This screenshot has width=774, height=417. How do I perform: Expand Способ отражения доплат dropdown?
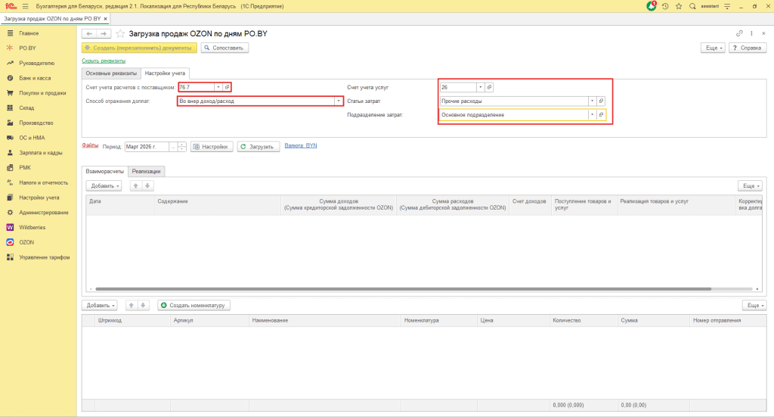(x=339, y=101)
